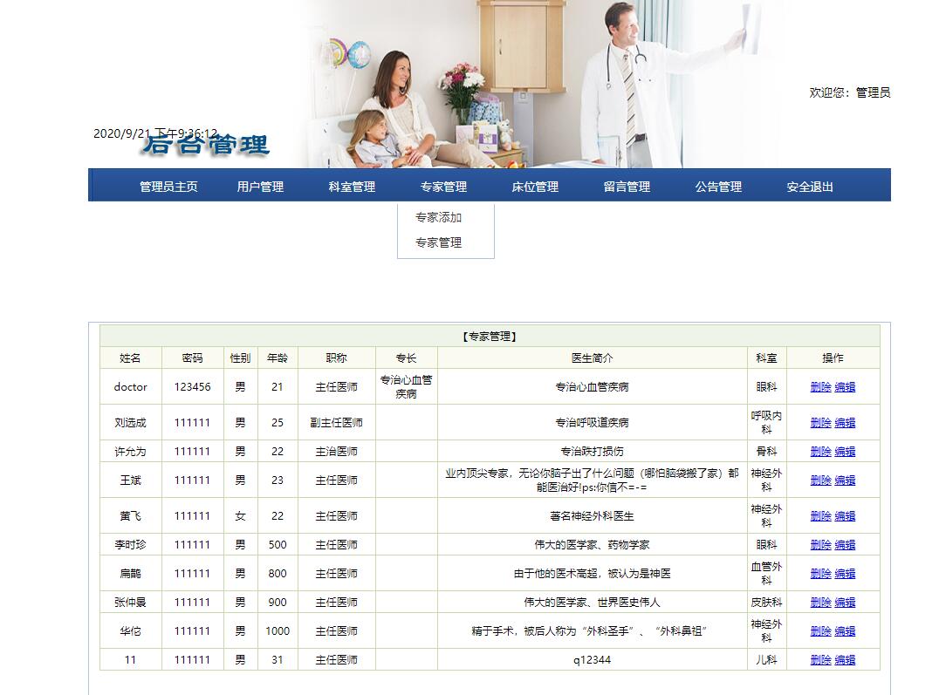Open the 床位管理 menu item

[x=533, y=185]
